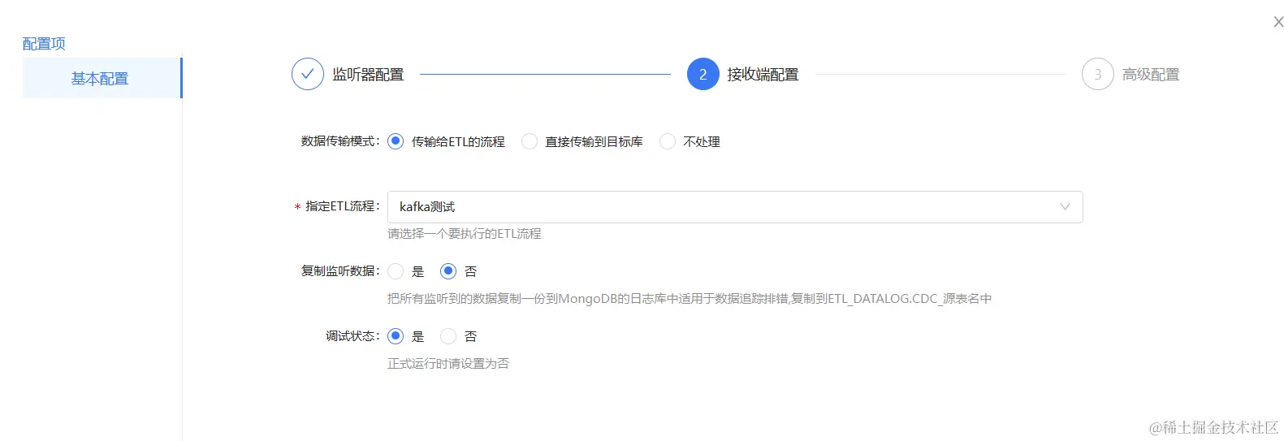Select the 接收端配置 step label
The image size is (1284, 441).
pyautogui.click(x=763, y=75)
